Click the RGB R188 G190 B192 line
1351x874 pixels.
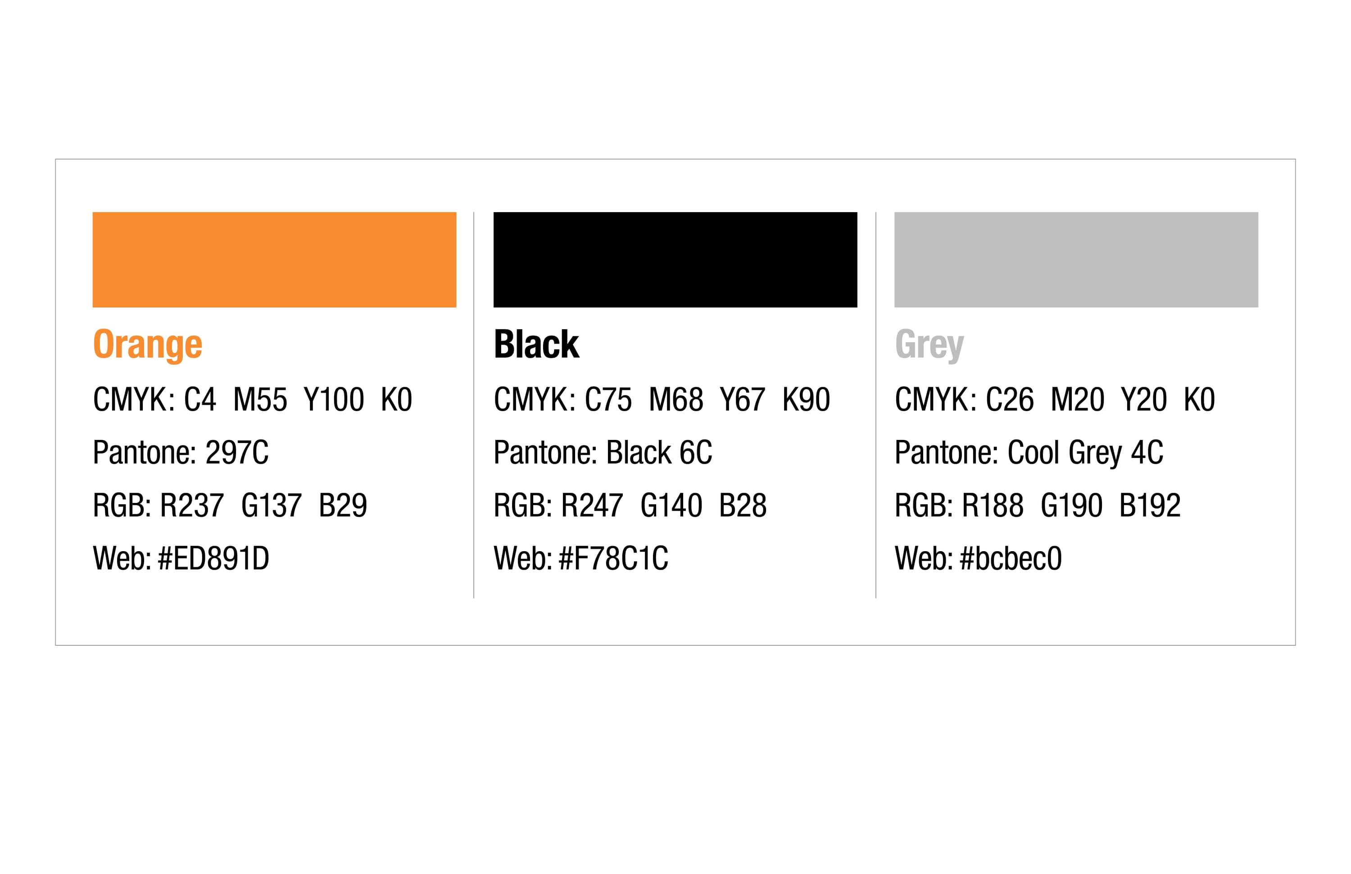[1038, 506]
